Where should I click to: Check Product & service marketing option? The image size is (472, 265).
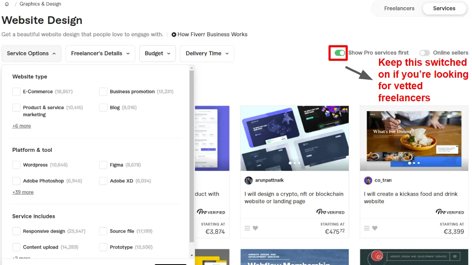[16, 107]
